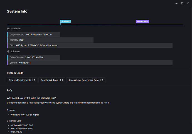Click the CPU AMD Ryzen 7 row
Viewport: 192px width, 134px height.
pyautogui.click(x=90, y=45)
